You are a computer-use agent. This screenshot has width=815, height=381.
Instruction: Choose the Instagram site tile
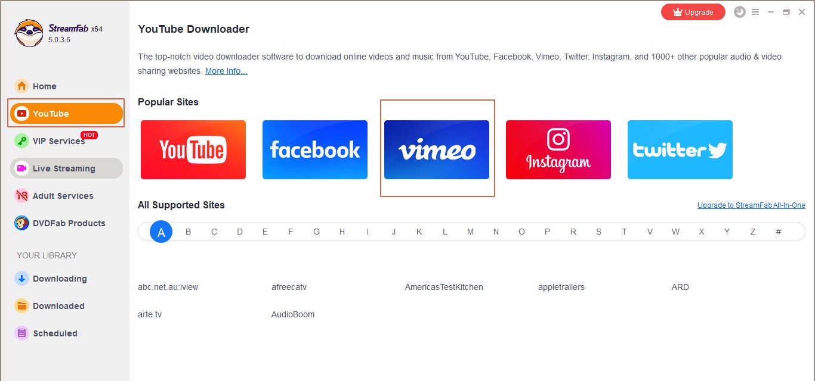(x=558, y=149)
